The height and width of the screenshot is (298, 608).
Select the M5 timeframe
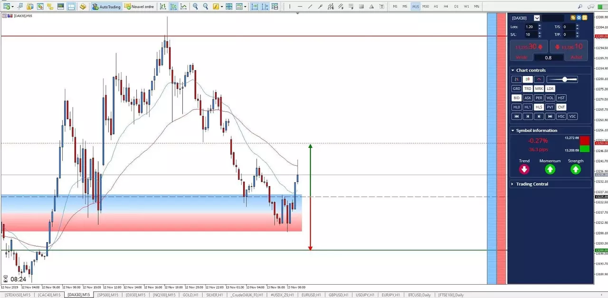pyautogui.click(x=405, y=7)
